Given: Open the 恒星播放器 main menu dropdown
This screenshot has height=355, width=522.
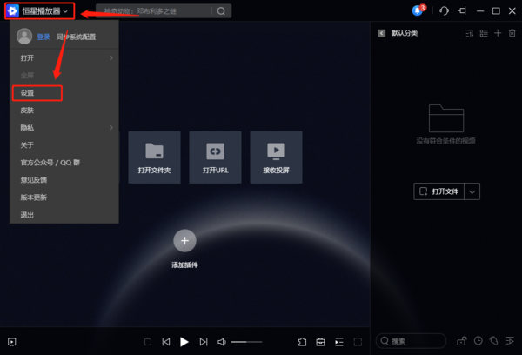Looking at the screenshot, I should (x=40, y=11).
